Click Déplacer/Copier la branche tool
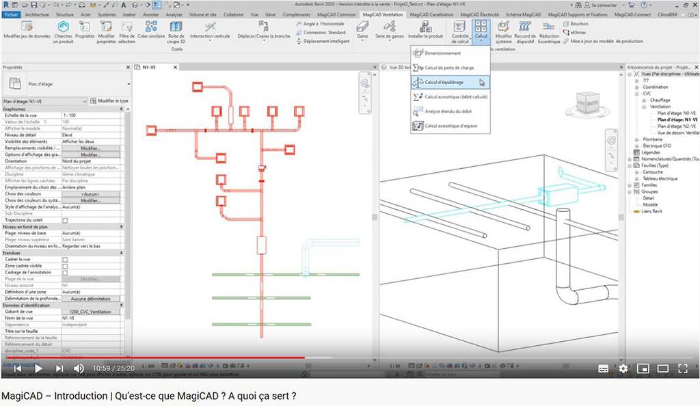The image size is (700, 406). pyautogui.click(x=264, y=31)
